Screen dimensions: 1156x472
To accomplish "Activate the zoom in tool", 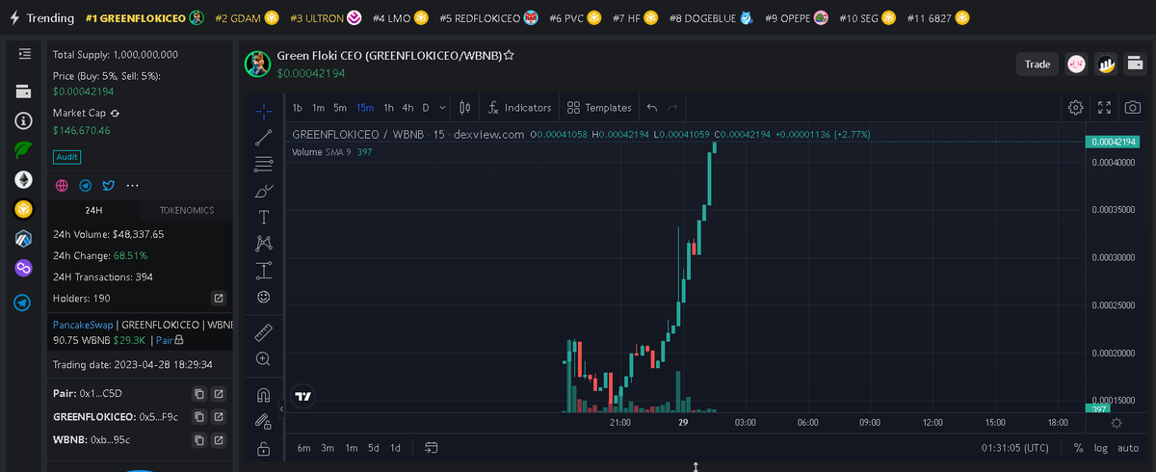I will (263, 359).
